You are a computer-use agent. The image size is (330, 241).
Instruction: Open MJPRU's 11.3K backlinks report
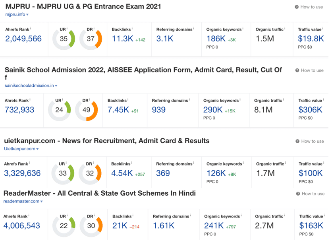tap(122, 39)
